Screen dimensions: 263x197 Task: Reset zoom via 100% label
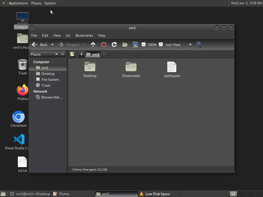(x=152, y=45)
